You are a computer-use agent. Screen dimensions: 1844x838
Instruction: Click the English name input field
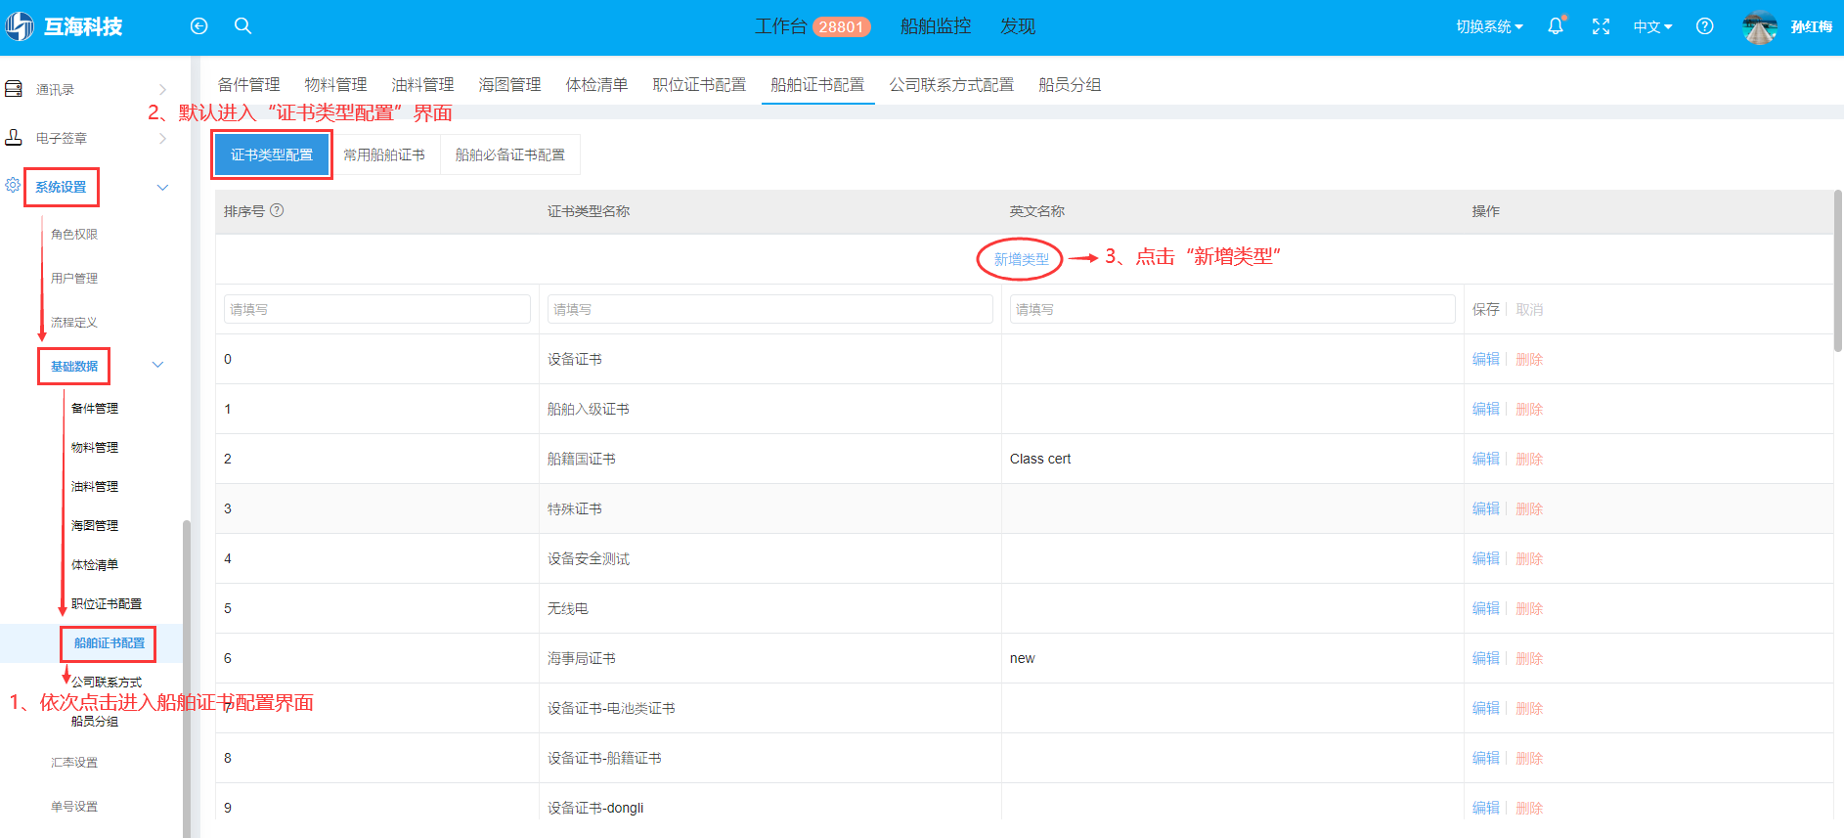[x=1232, y=309]
